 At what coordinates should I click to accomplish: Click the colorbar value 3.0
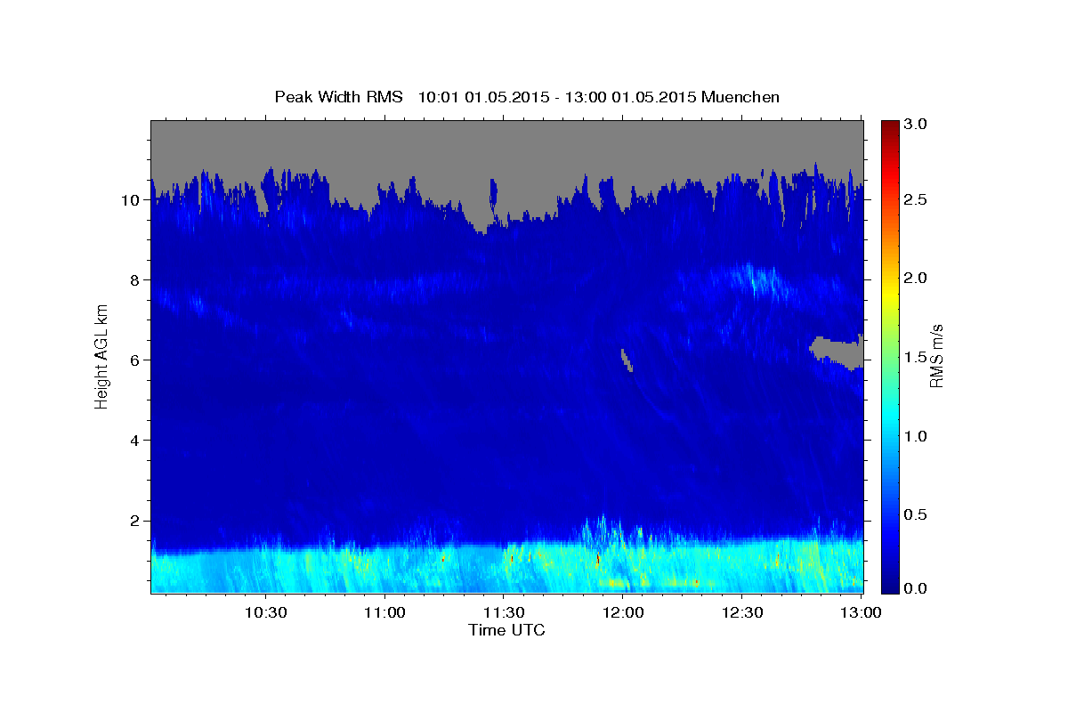(x=917, y=124)
